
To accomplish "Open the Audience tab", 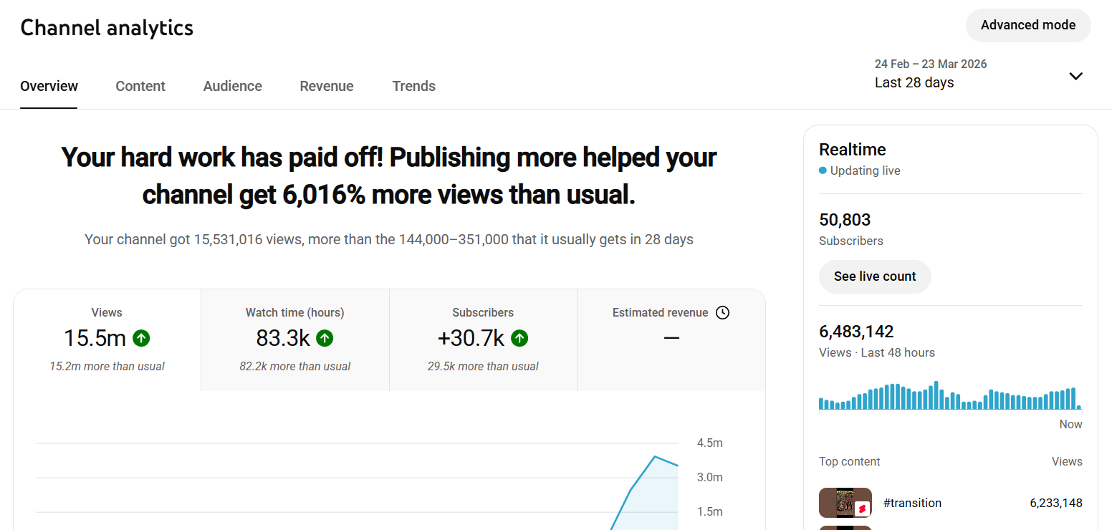I will point(232,86).
